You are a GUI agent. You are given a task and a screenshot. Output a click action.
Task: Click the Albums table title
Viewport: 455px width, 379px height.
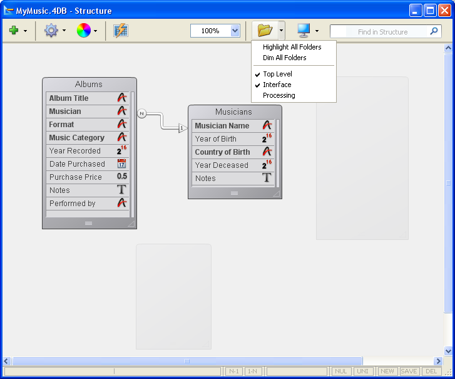click(x=89, y=85)
